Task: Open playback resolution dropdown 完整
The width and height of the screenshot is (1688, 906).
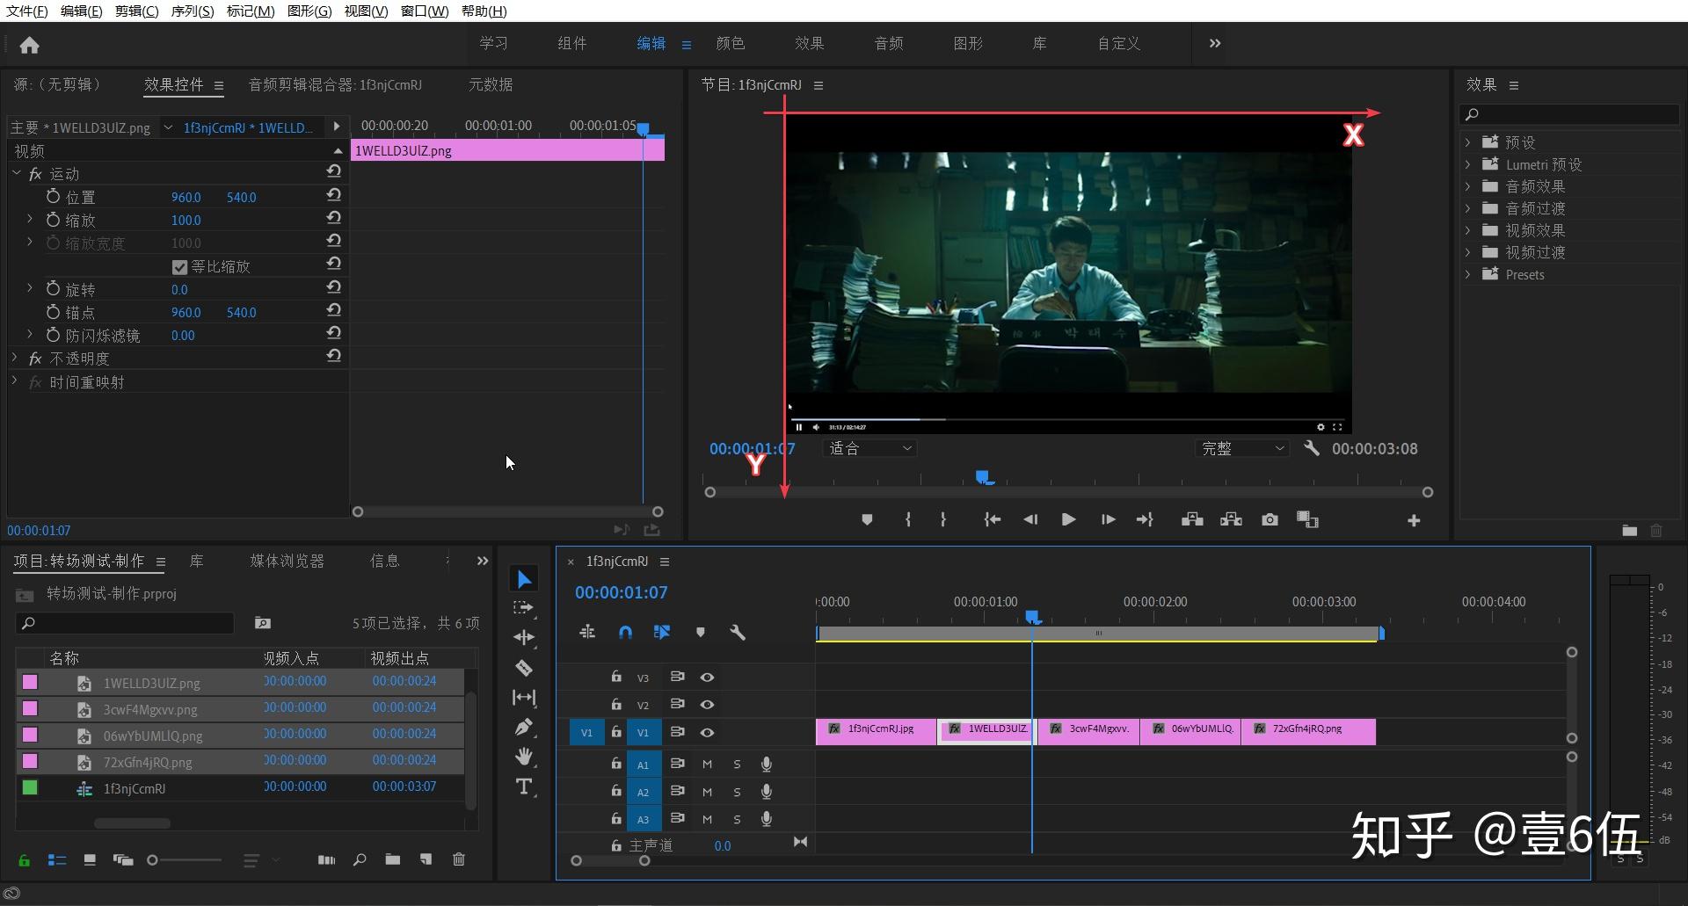Action: [x=1241, y=448]
